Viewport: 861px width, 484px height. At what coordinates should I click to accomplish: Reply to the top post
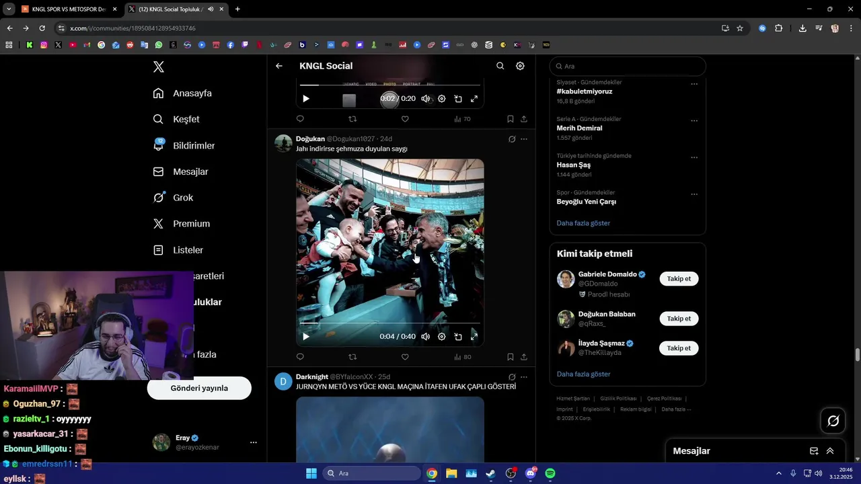[300, 119]
